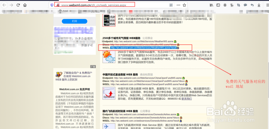Click the blue 打开 button
Image resolution: width=269 pixels, height=129 pixels.
75,21
